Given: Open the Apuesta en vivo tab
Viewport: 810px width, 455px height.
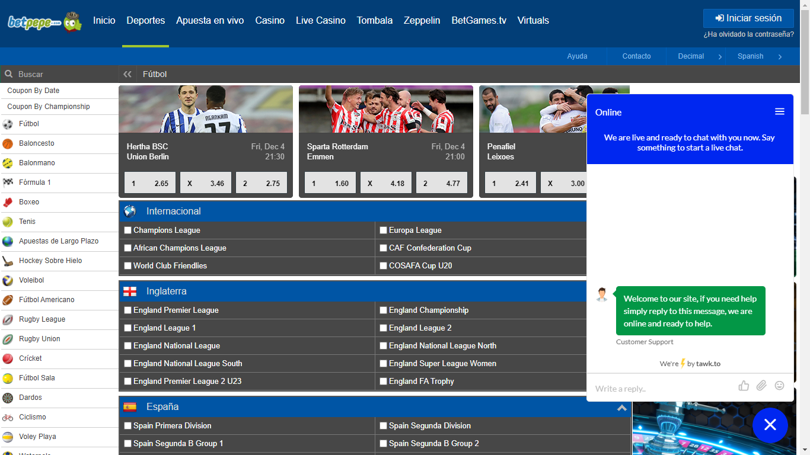Looking at the screenshot, I should [x=210, y=20].
